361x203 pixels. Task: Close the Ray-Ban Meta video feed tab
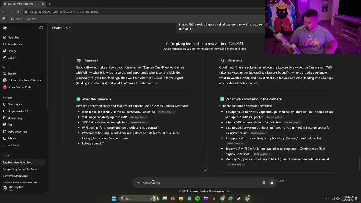tap(43, 4)
